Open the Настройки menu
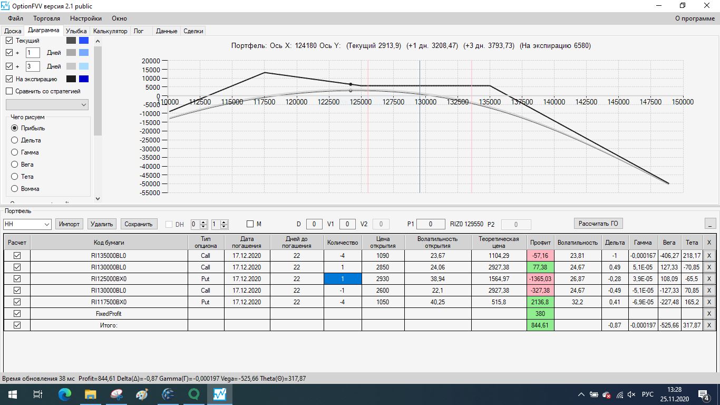720x405 pixels. (86, 18)
